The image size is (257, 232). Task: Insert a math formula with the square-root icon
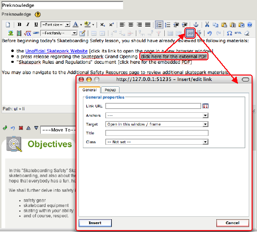coord(27,33)
